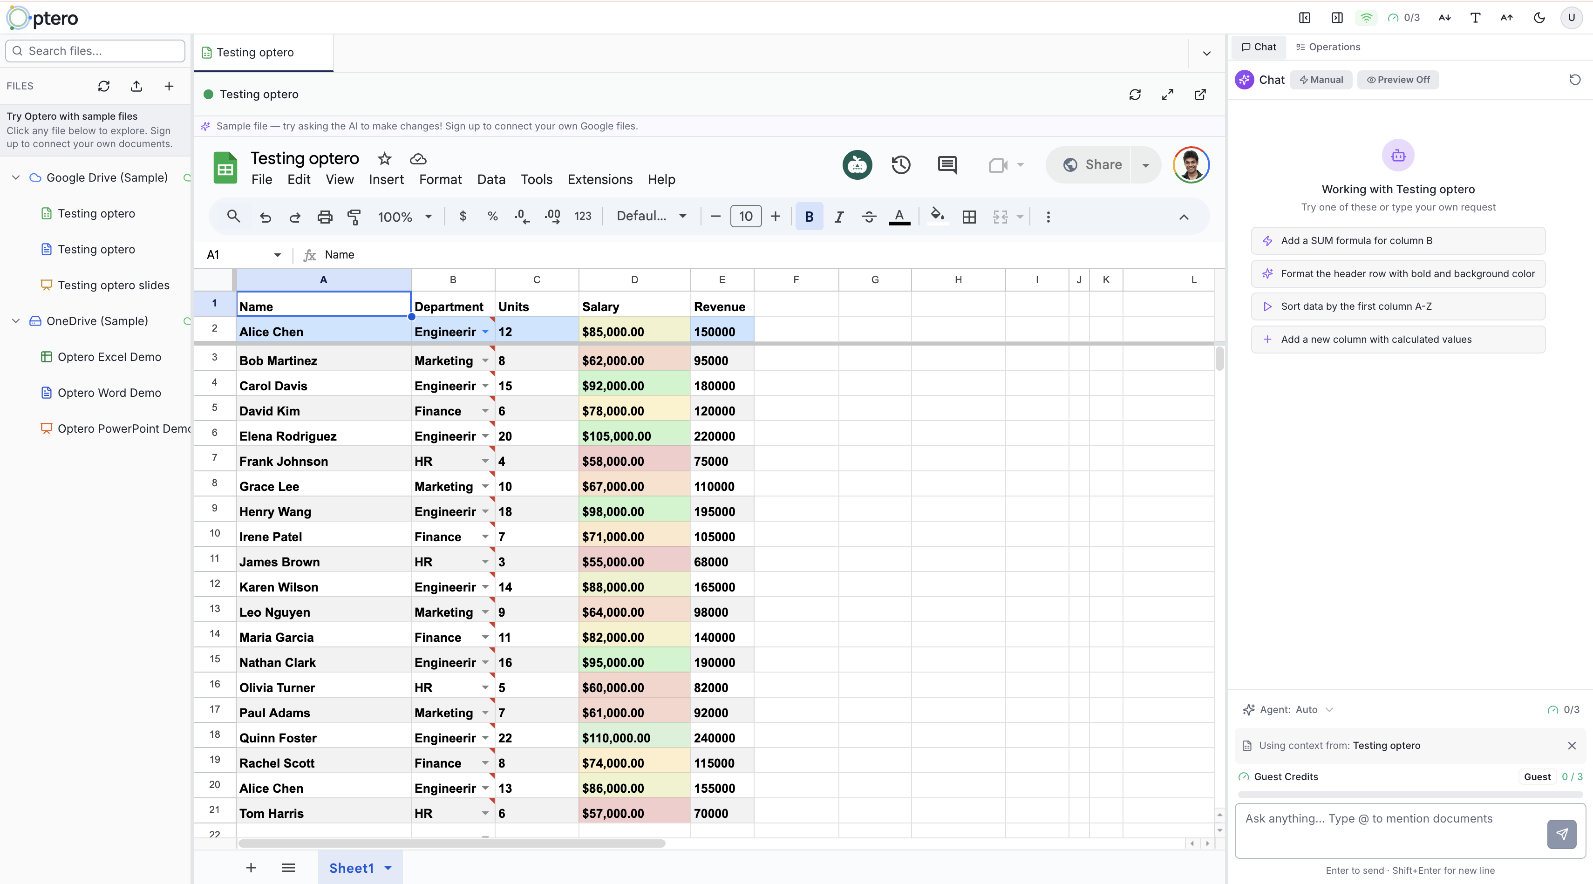
Task: Star the Testing optero document
Action: click(385, 159)
